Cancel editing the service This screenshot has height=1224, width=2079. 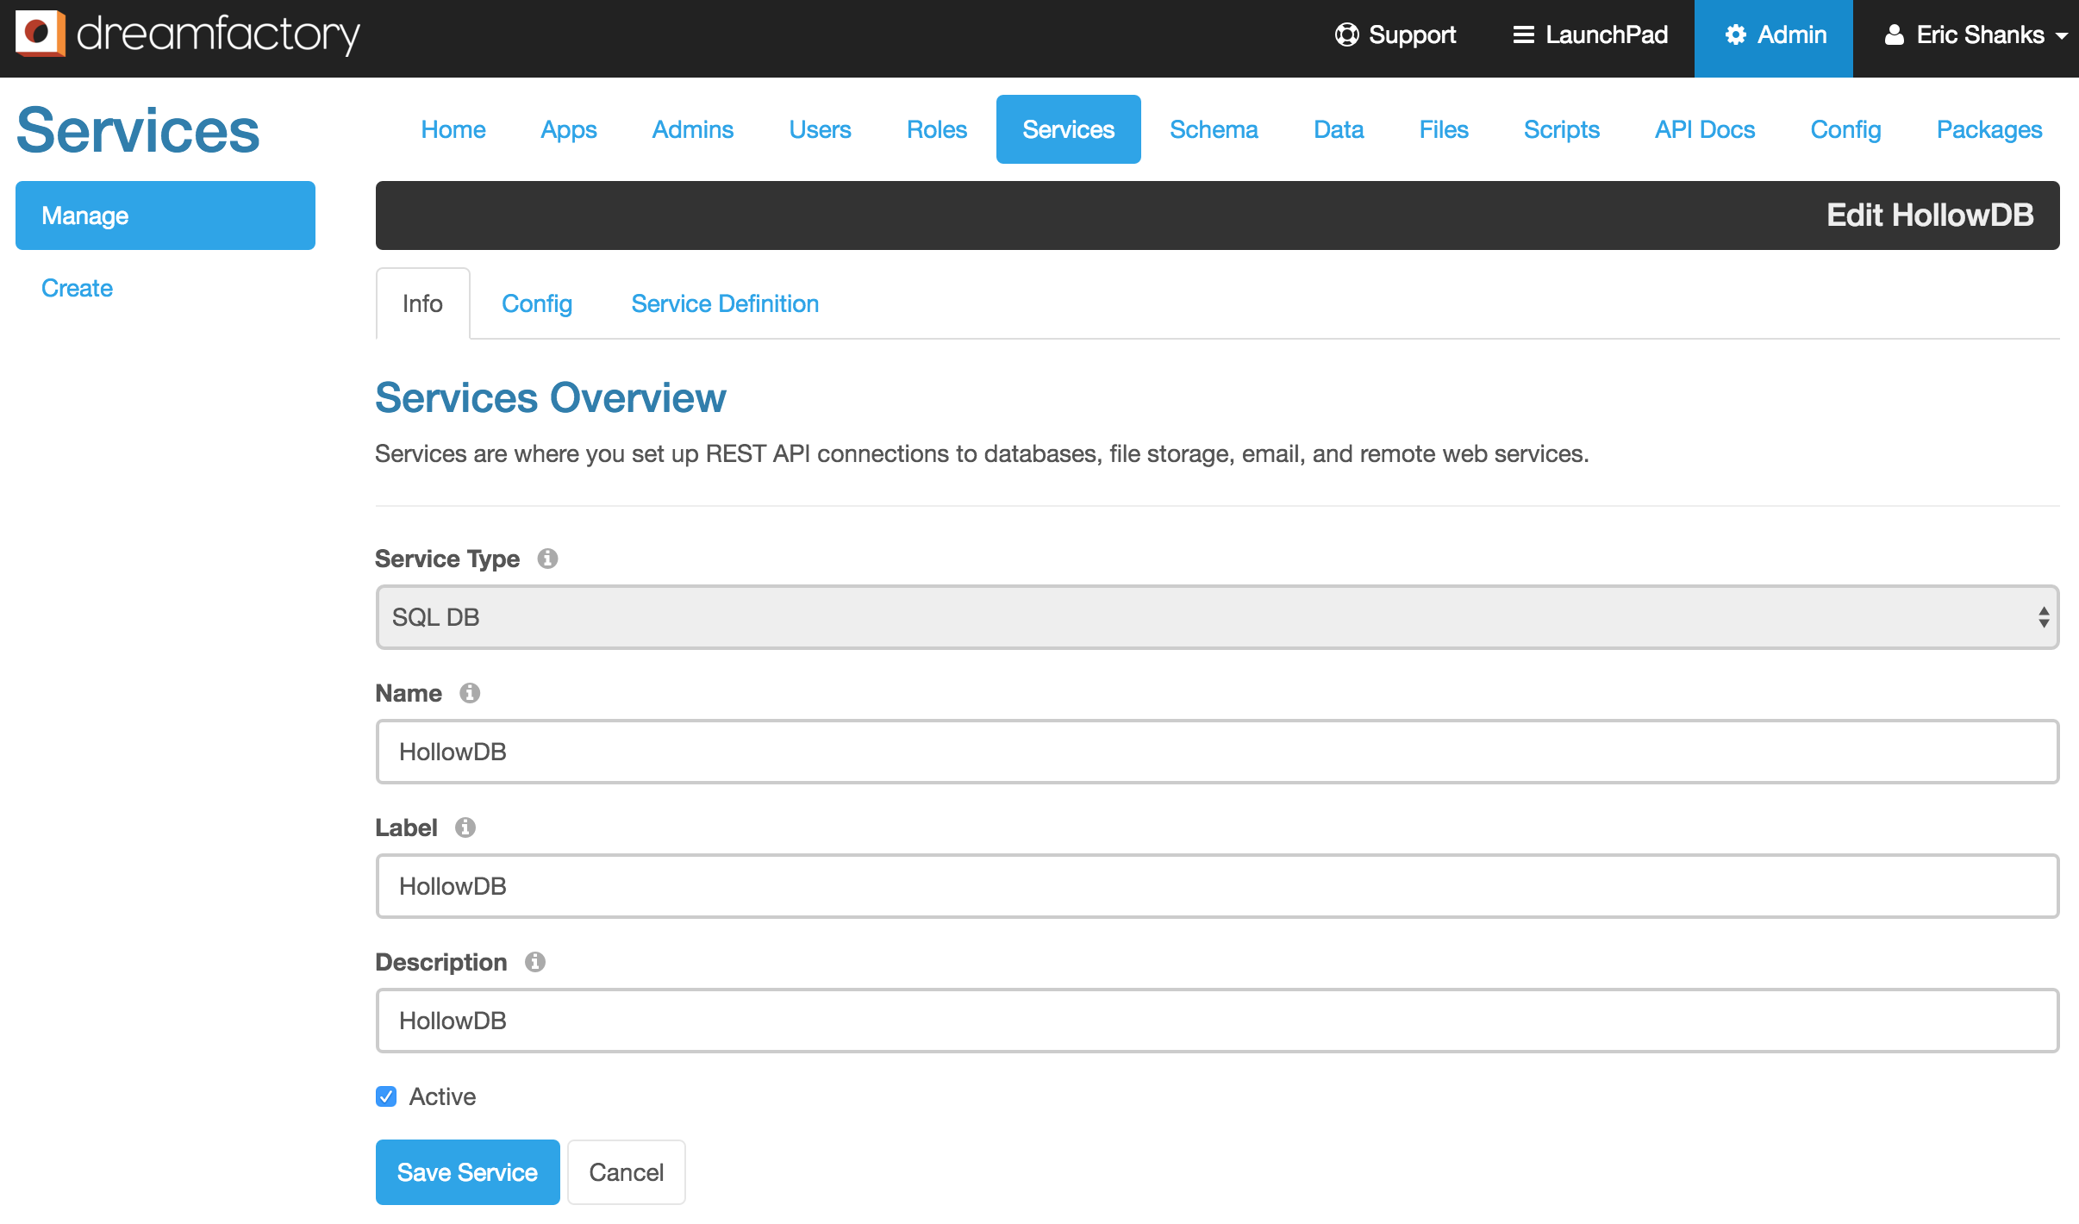[x=627, y=1172]
